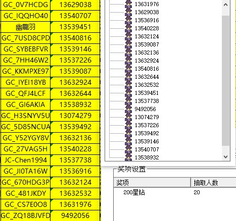The height and width of the screenshot is (221, 236).
Task: Click avatar icon beside 13539146 in list
Action: [128, 141]
